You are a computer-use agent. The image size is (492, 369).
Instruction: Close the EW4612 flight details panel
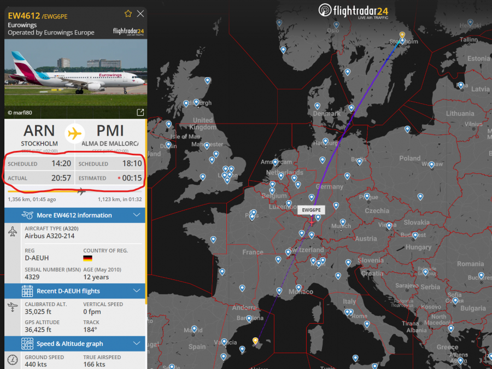pos(140,14)
